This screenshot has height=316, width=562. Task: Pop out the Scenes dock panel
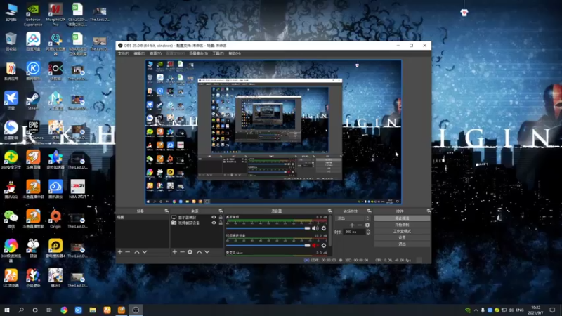point(166,211)
